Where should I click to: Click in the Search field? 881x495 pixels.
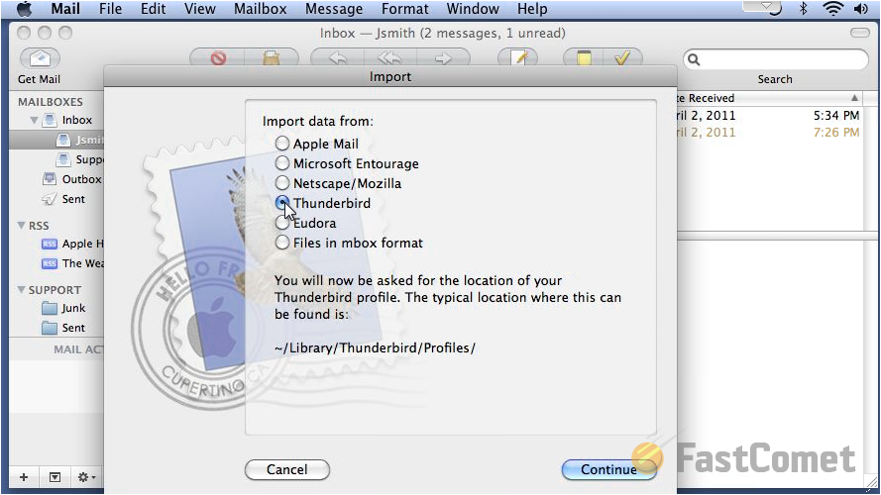(775, 59)
